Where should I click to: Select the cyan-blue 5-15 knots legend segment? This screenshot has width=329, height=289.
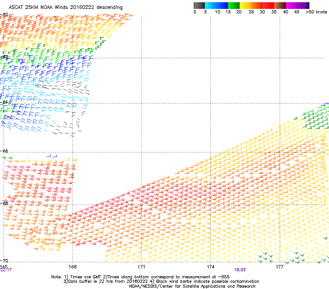click(217, 5)
